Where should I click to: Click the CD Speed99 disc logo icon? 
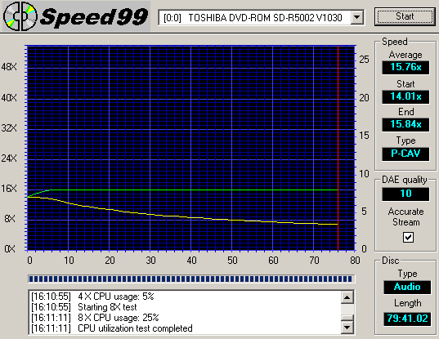(x=20, y=16)
